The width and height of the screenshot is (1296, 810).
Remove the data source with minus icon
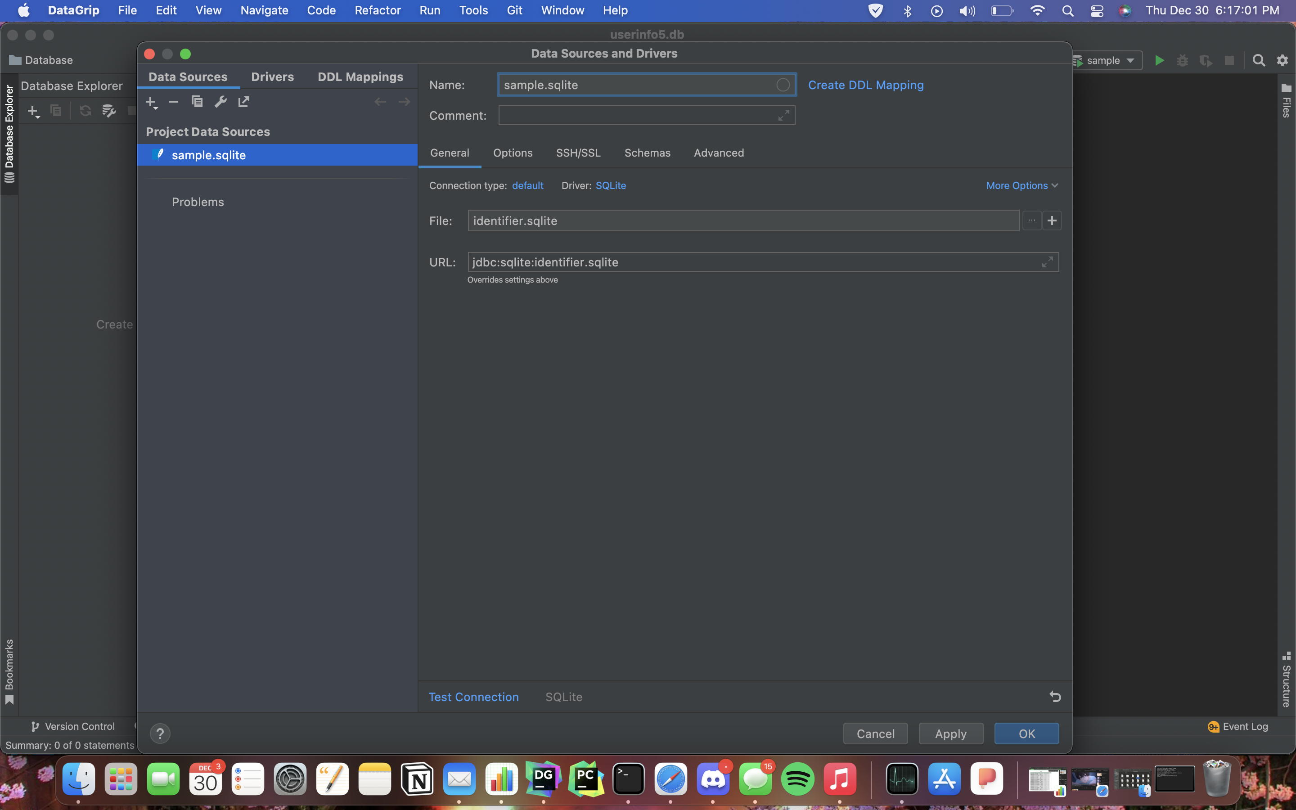[x=173, y=101]
